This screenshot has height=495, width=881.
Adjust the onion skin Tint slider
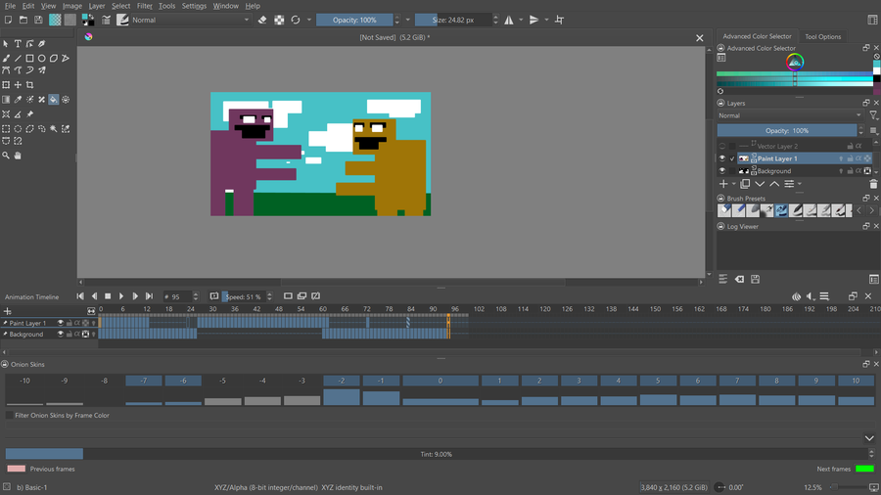436,454
